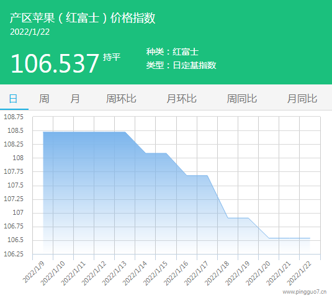Click the 类型：日定基指数 type text
Screen dimensions: 332x298
pos(181,65)
